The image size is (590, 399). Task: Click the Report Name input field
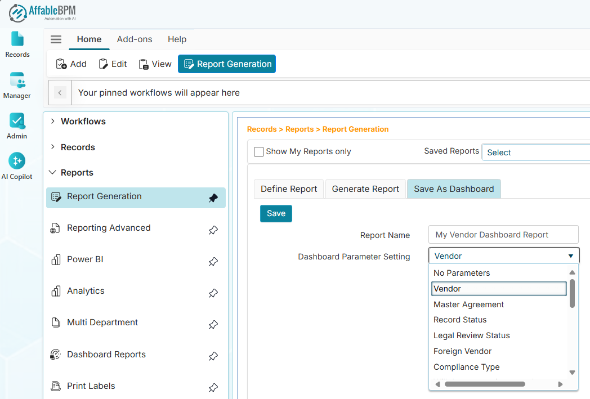tap(503, 235)
